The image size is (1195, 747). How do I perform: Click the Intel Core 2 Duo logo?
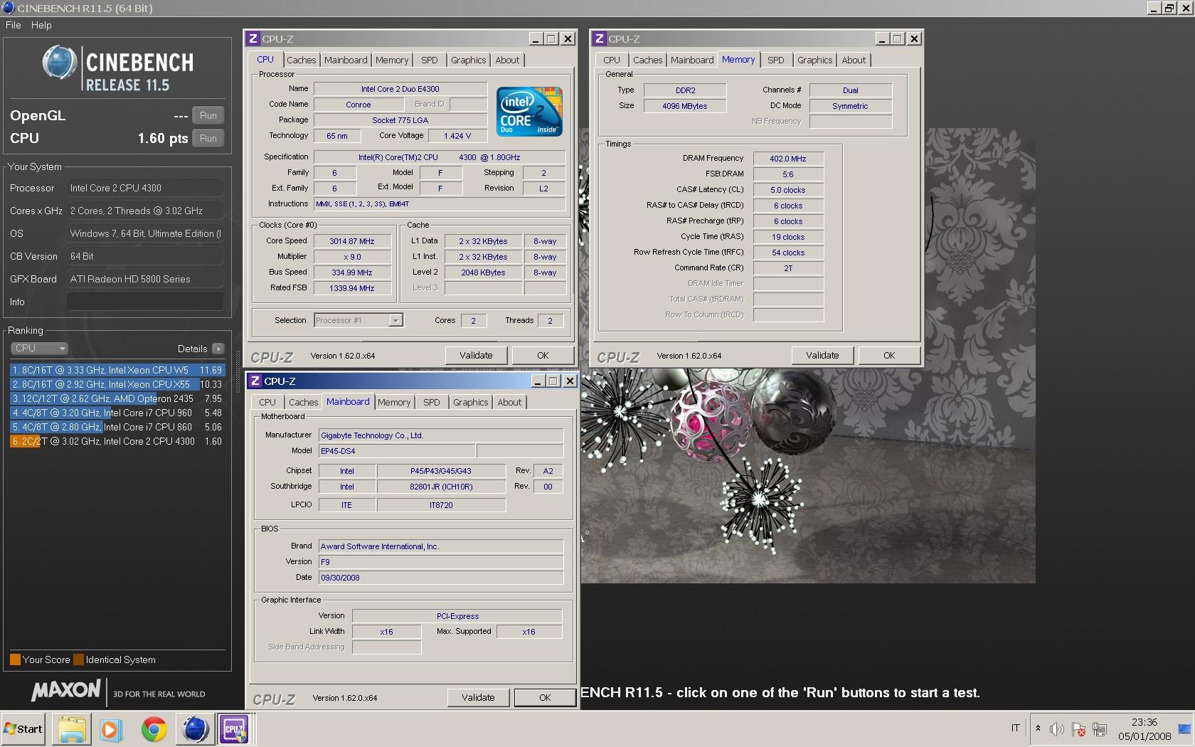[529, 111]
